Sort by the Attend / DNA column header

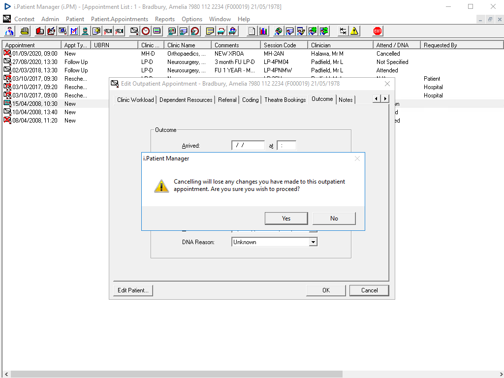(397, 45)
